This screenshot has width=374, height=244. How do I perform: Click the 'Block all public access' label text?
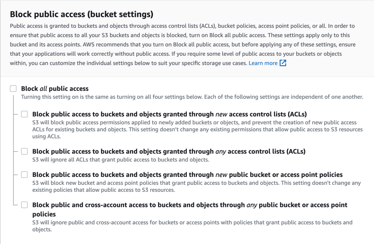[55, 88]
